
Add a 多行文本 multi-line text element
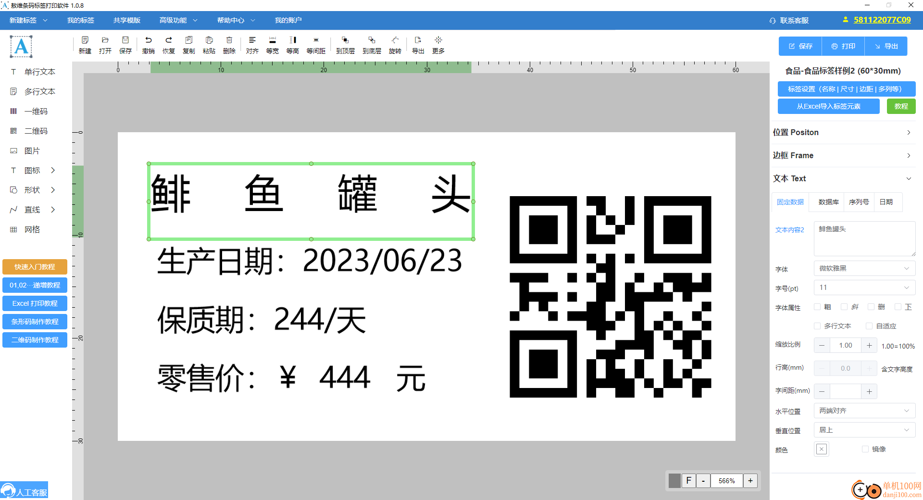tap(33, 91)
